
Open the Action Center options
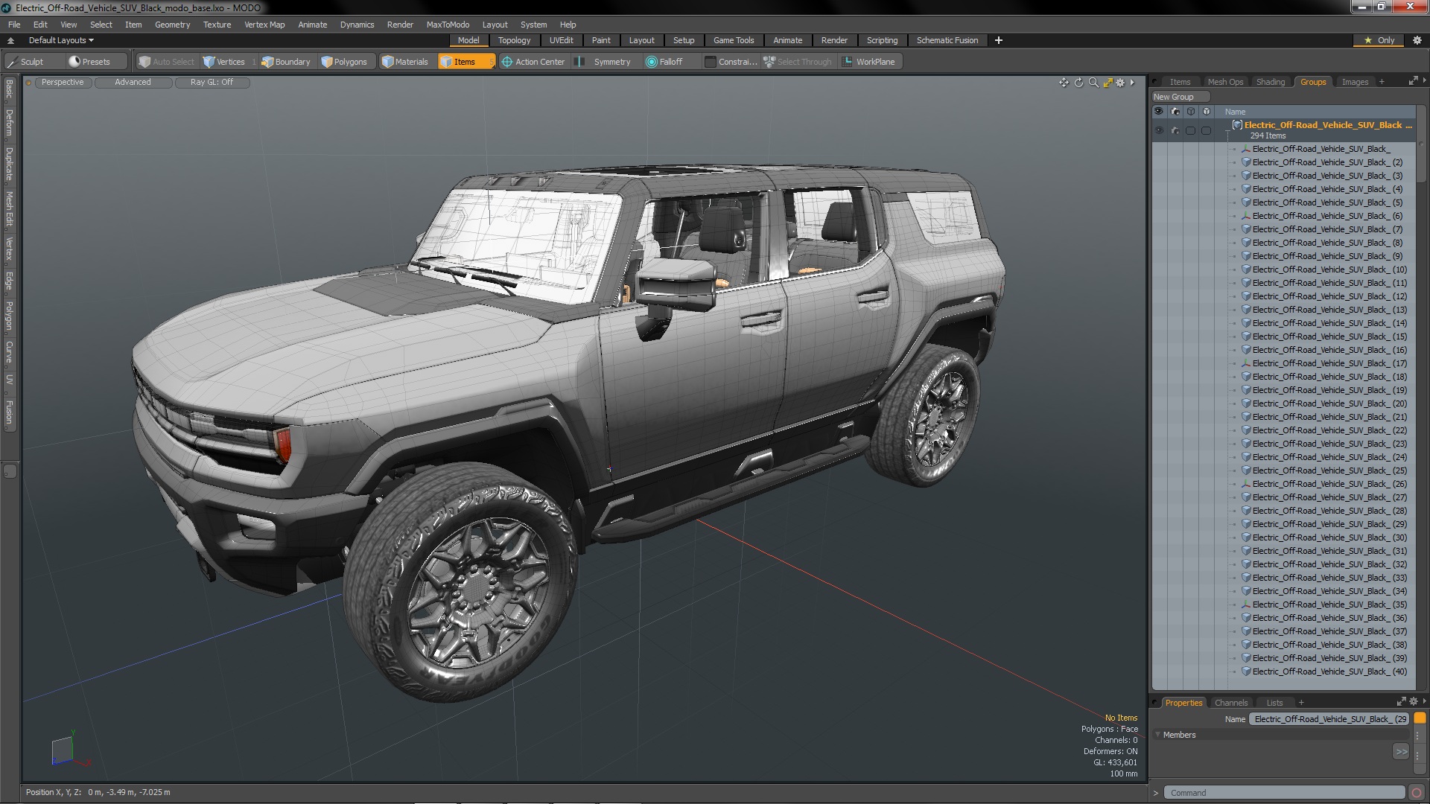point(533,62)
